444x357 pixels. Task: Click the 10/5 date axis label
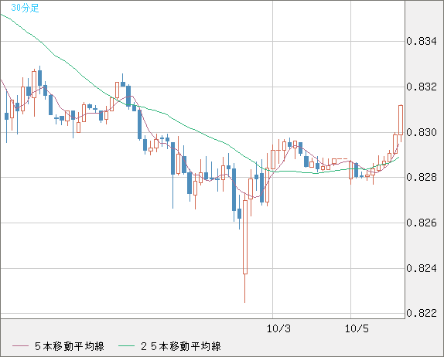point(357,328)
